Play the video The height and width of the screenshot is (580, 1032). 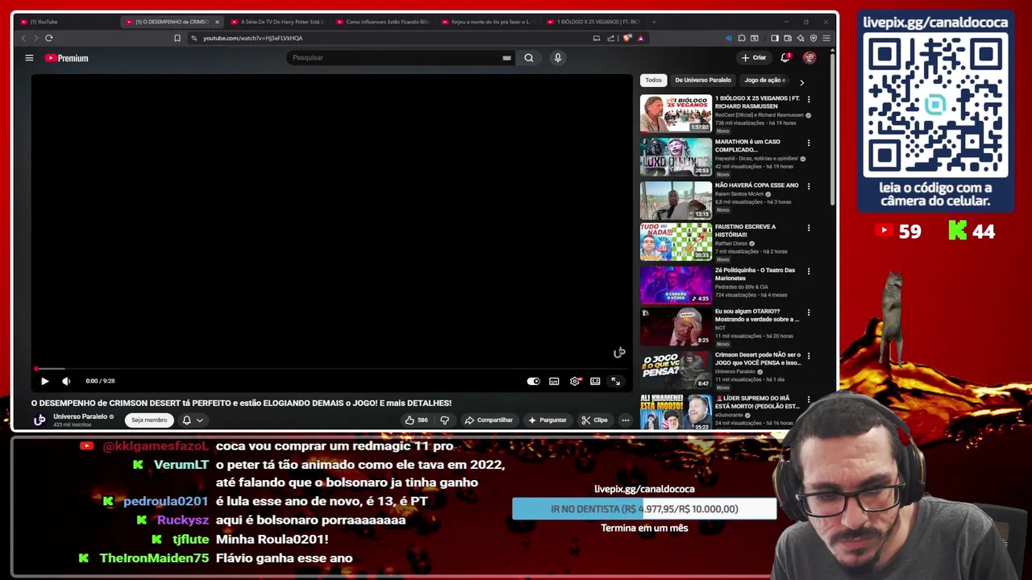pos(45,381)
